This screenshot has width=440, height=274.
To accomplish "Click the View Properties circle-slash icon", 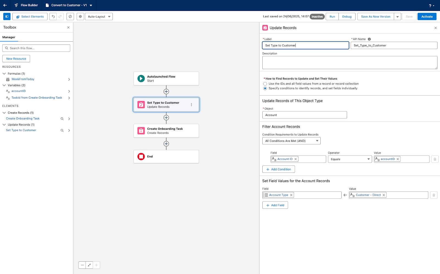I will click(70, 16).
